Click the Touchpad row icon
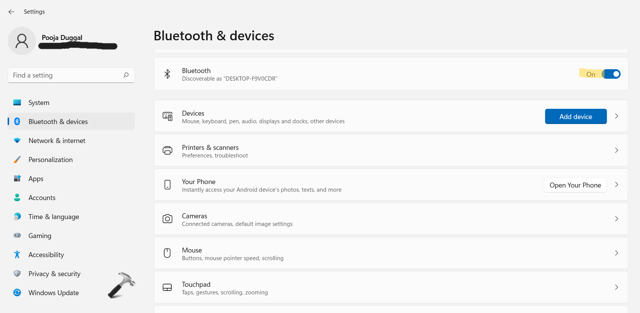This screenshot has width=640, height=313. click(167, 288)
